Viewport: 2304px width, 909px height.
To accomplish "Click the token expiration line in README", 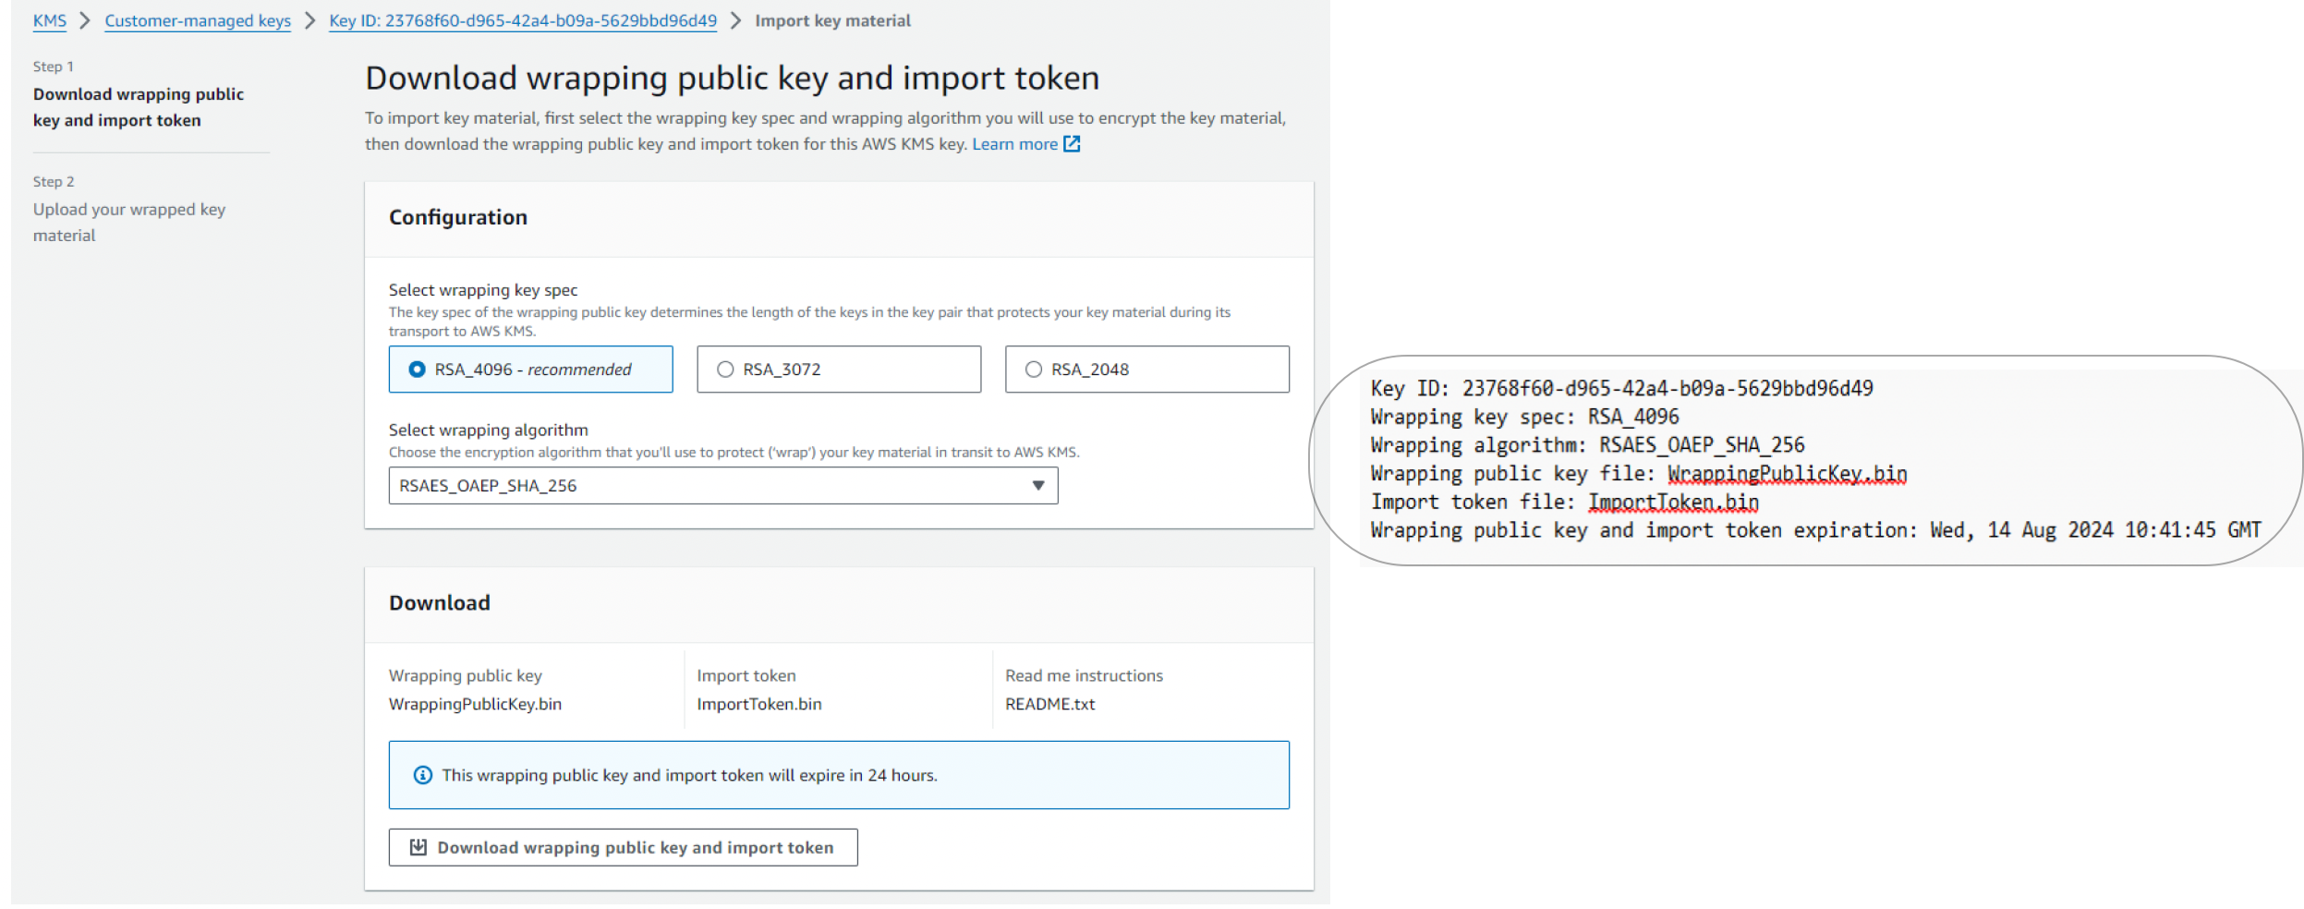I will click(x=1815, y=531).
